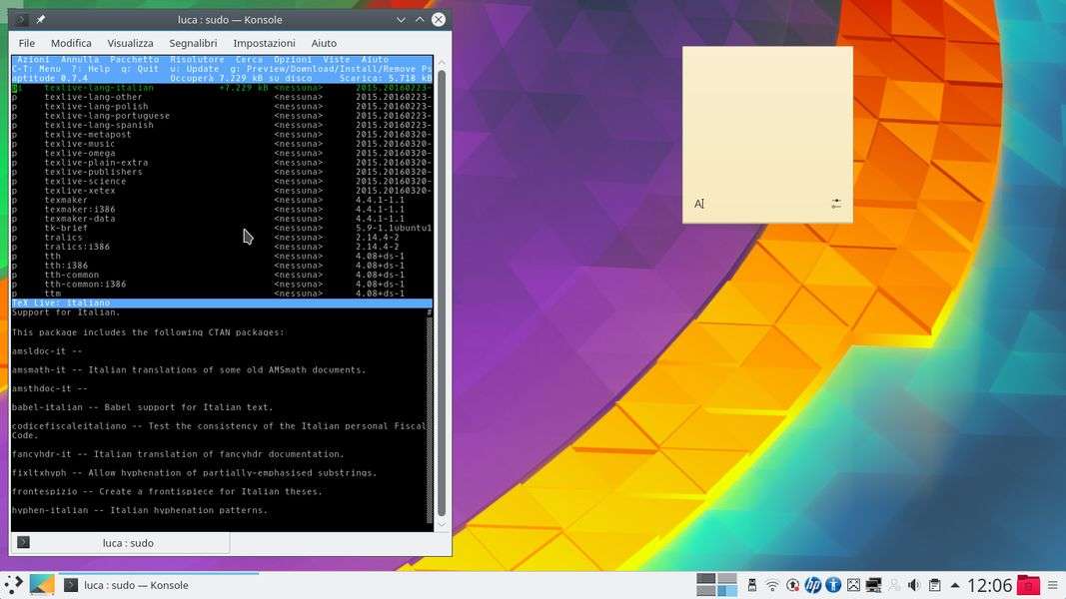Open the panel hamburger settings menu

click(1055, 585)
